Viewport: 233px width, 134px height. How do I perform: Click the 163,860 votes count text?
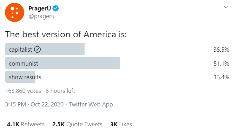(23, 91)
